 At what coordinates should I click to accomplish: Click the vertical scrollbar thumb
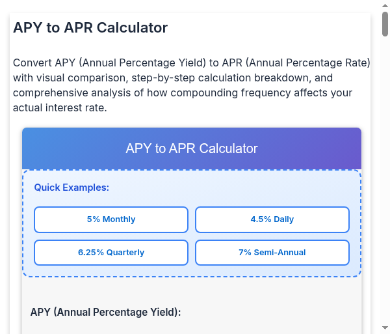coord(385,23)
